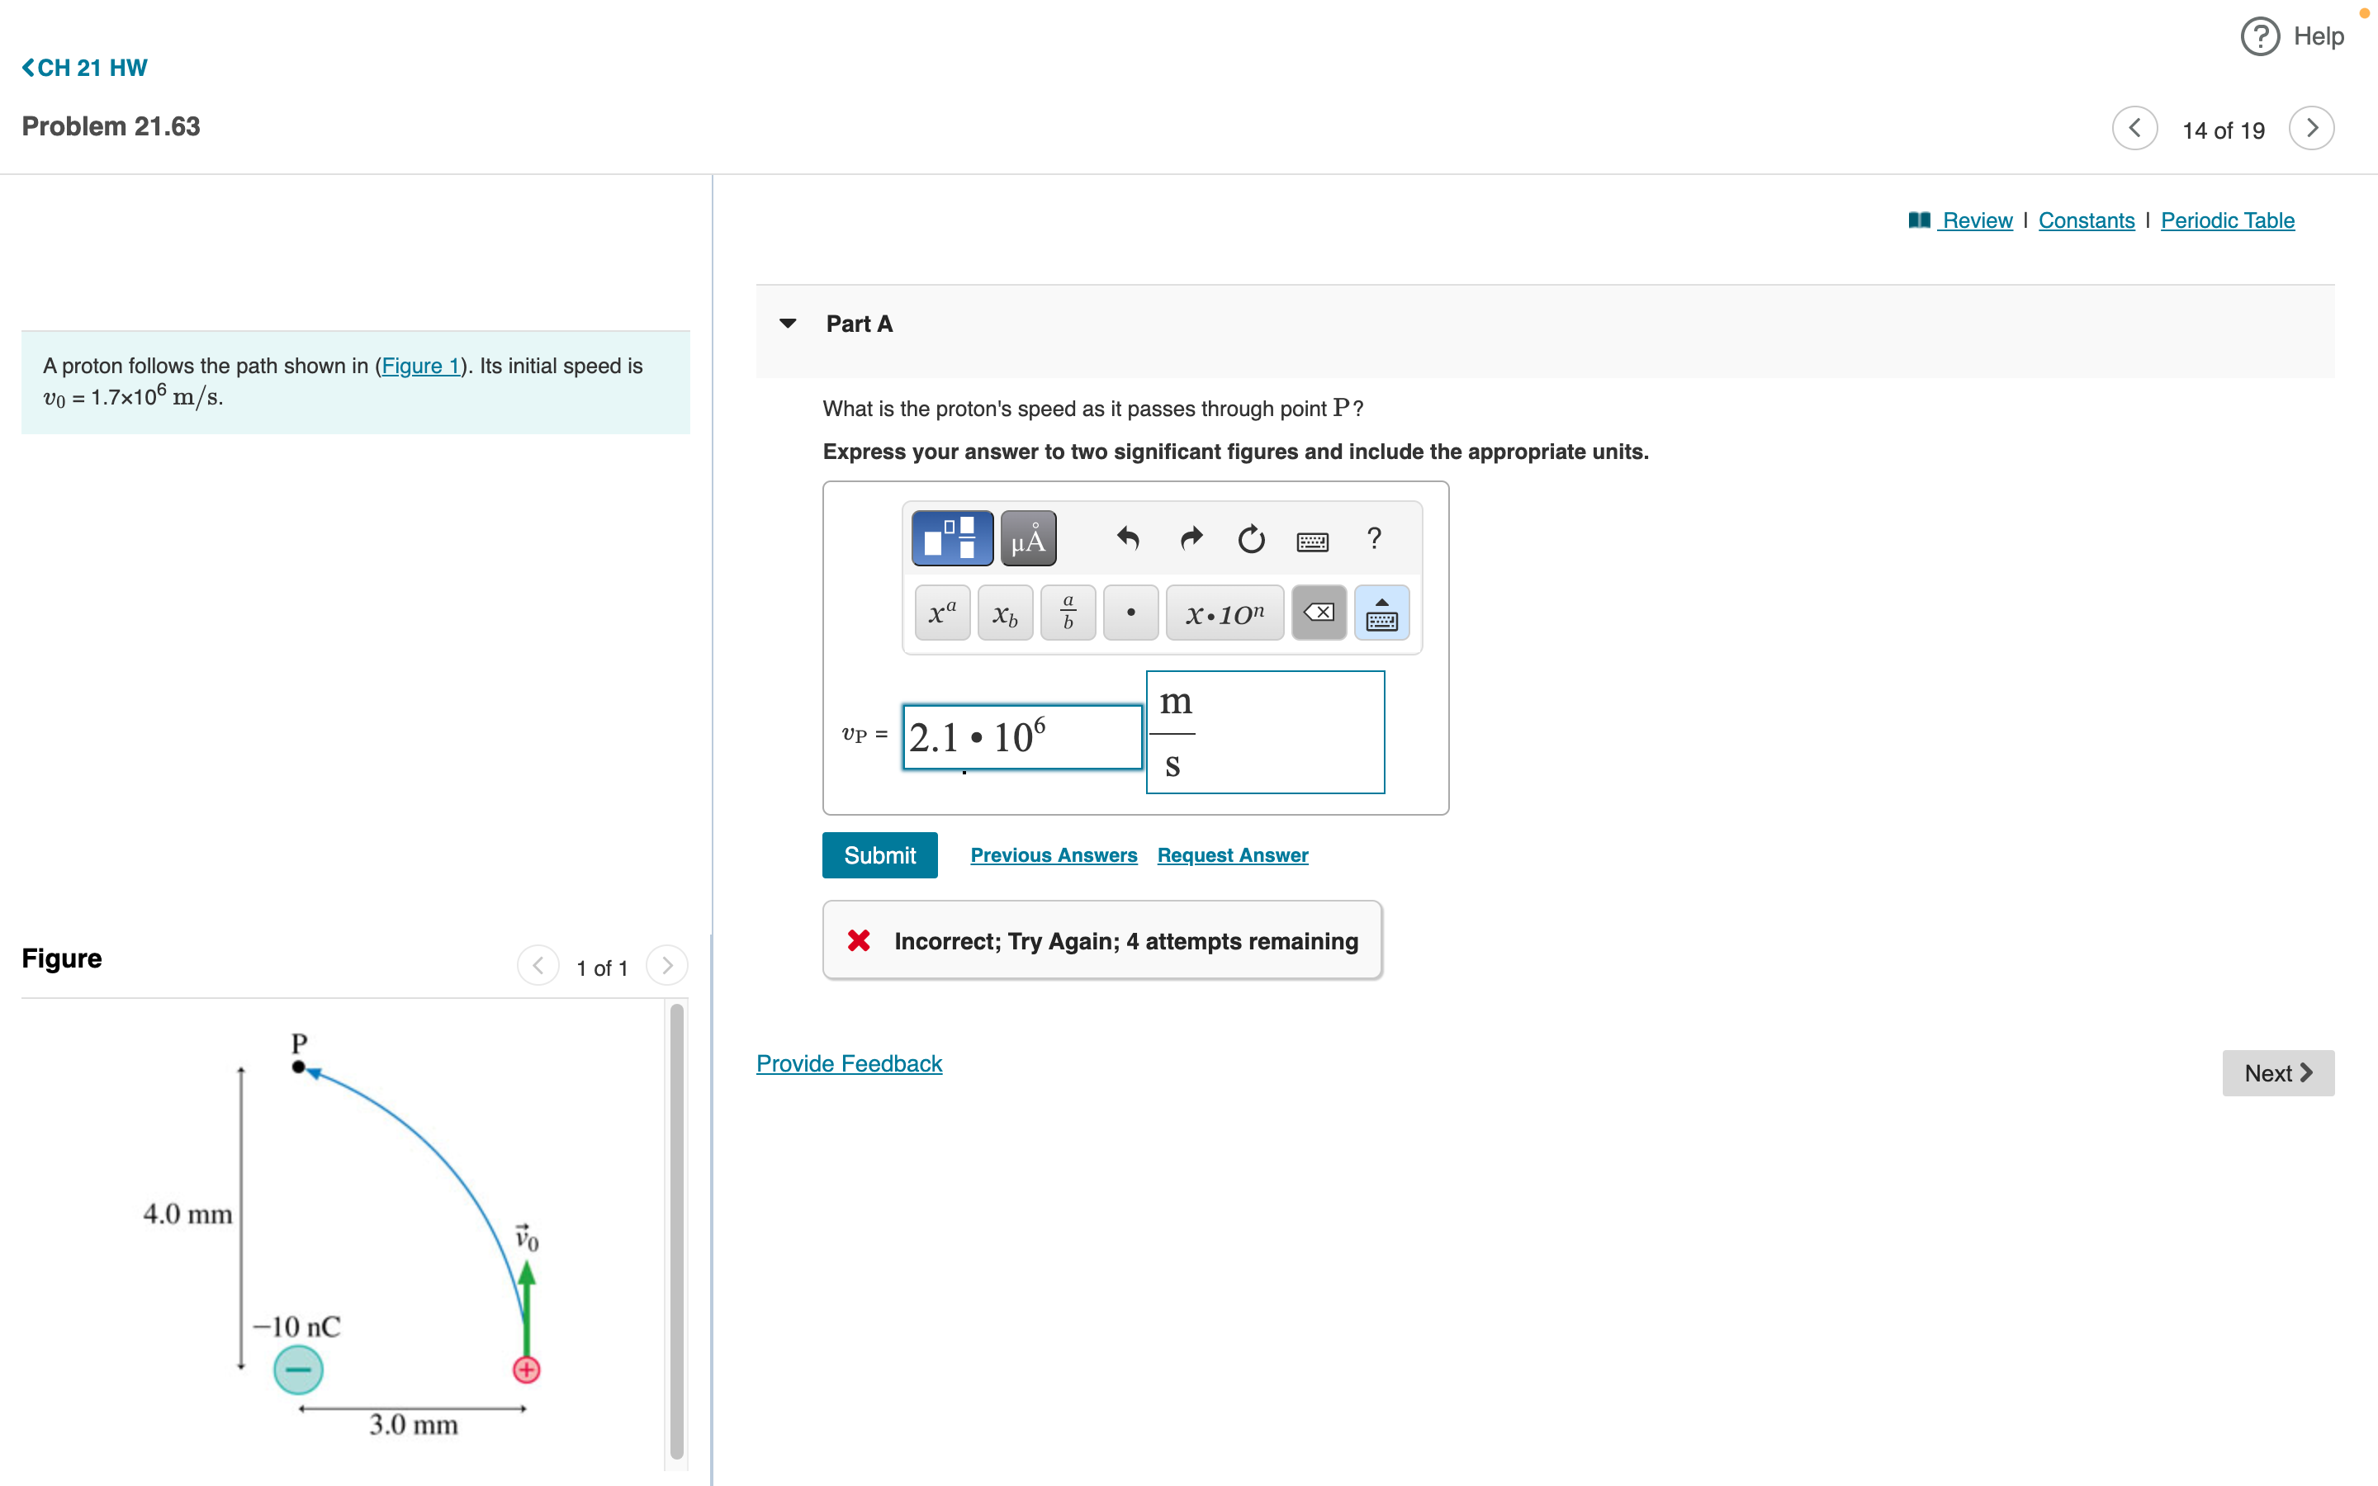
Task: Click the undo icon in equation toolbar
Action: [x=1127, y=540]
